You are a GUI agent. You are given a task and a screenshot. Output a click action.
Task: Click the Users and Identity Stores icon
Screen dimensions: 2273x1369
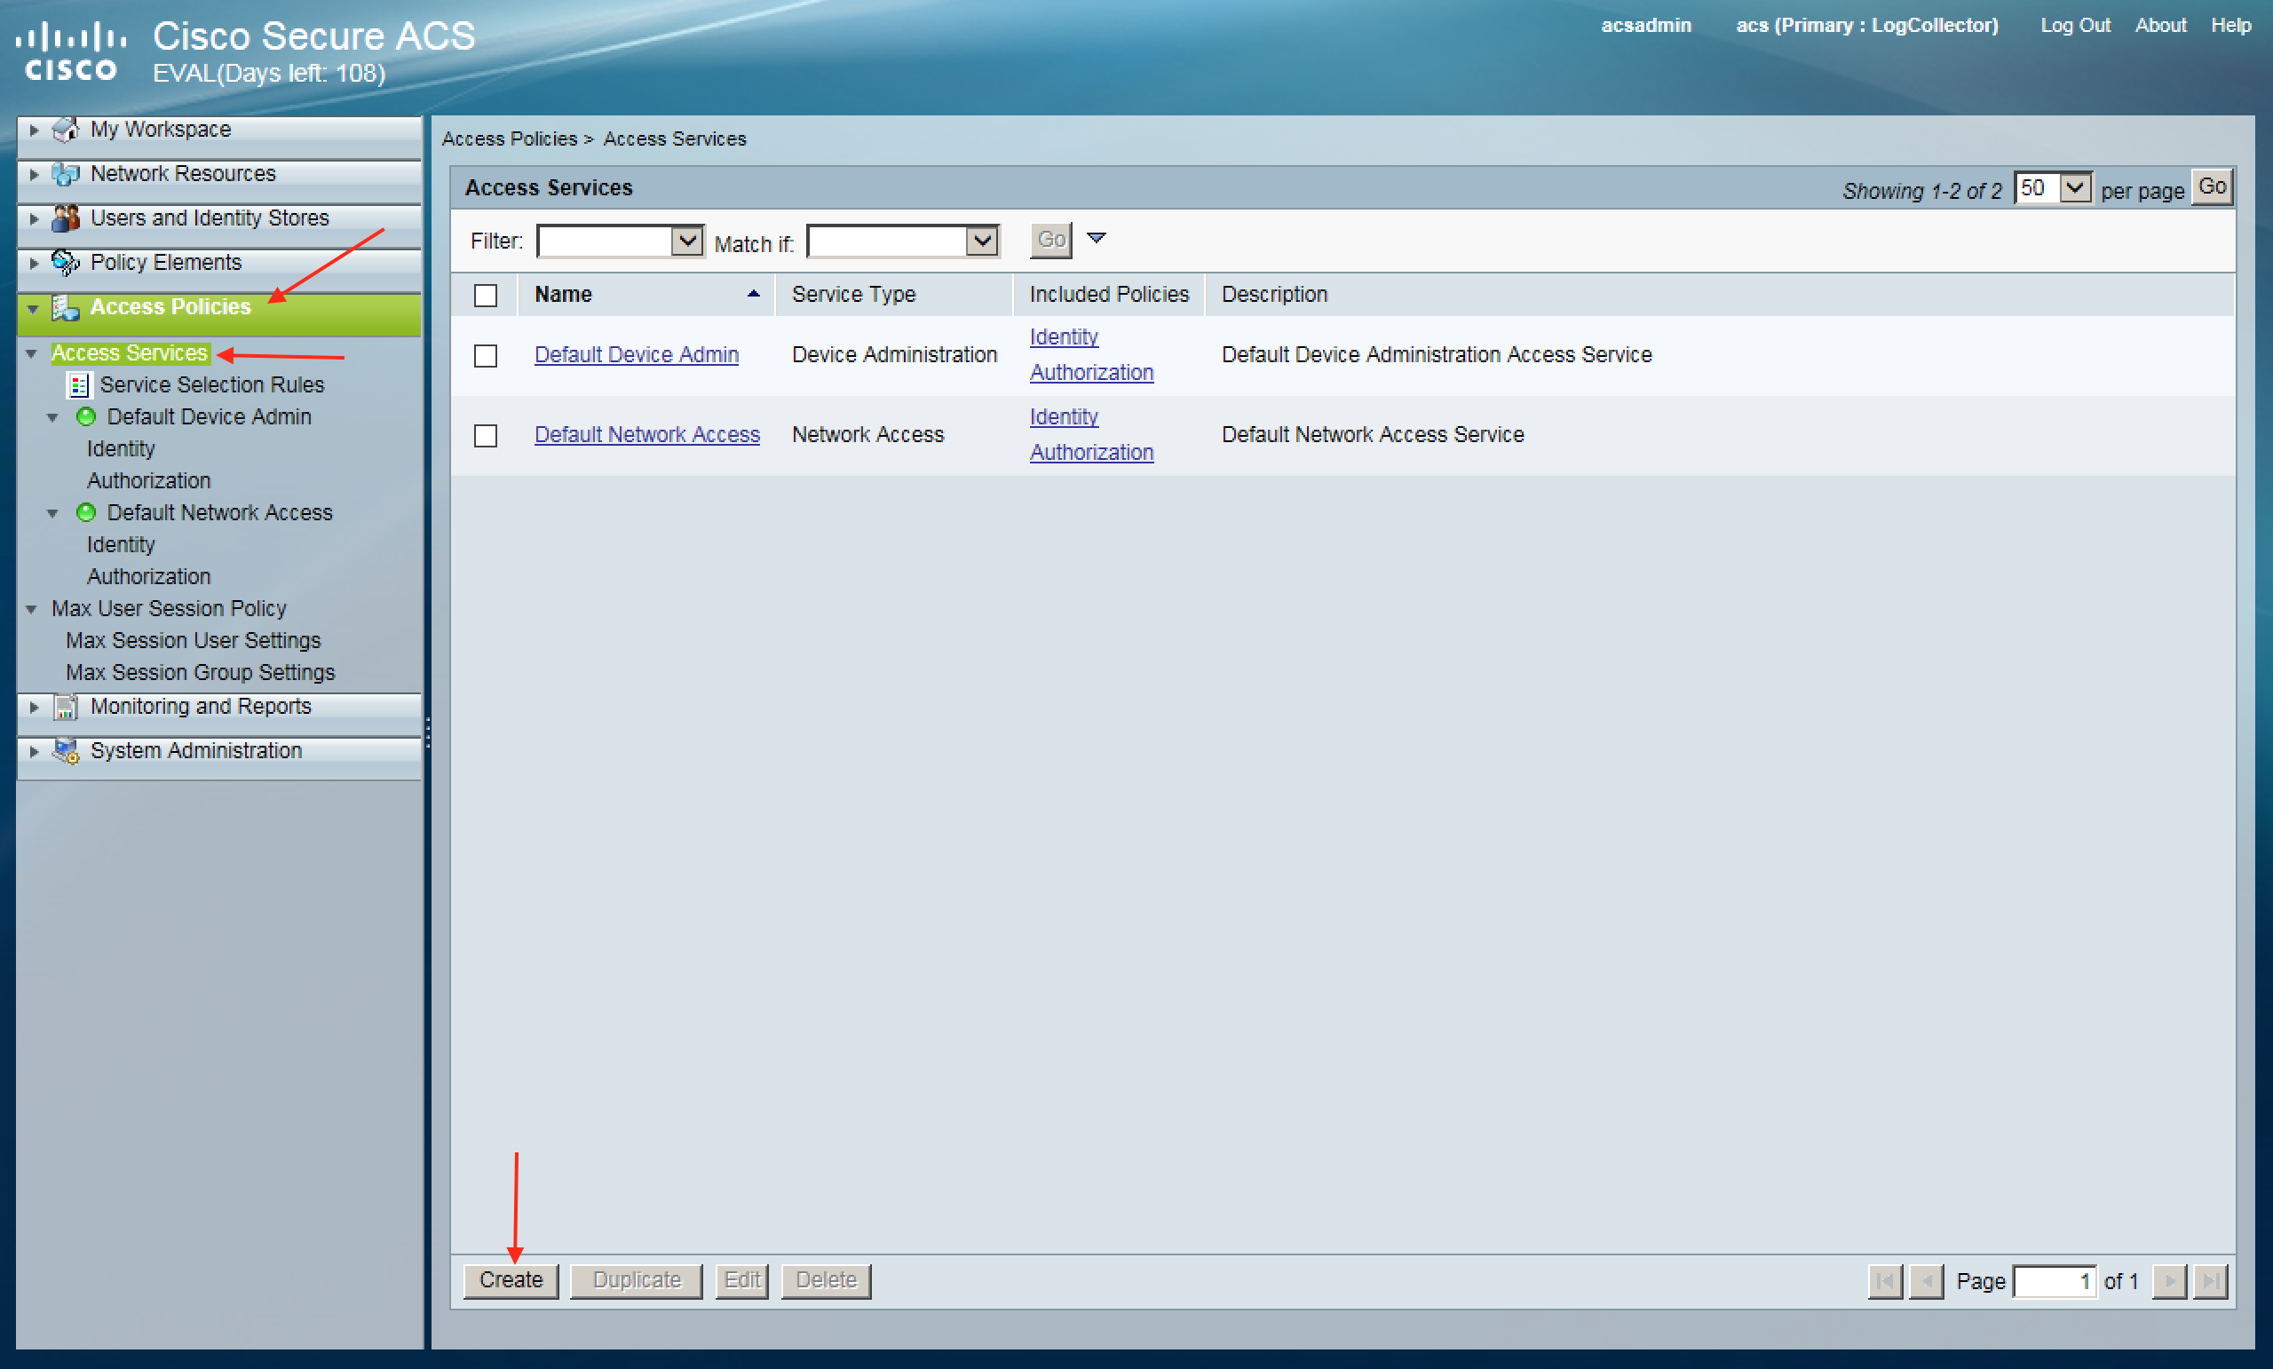coord(66,218)
